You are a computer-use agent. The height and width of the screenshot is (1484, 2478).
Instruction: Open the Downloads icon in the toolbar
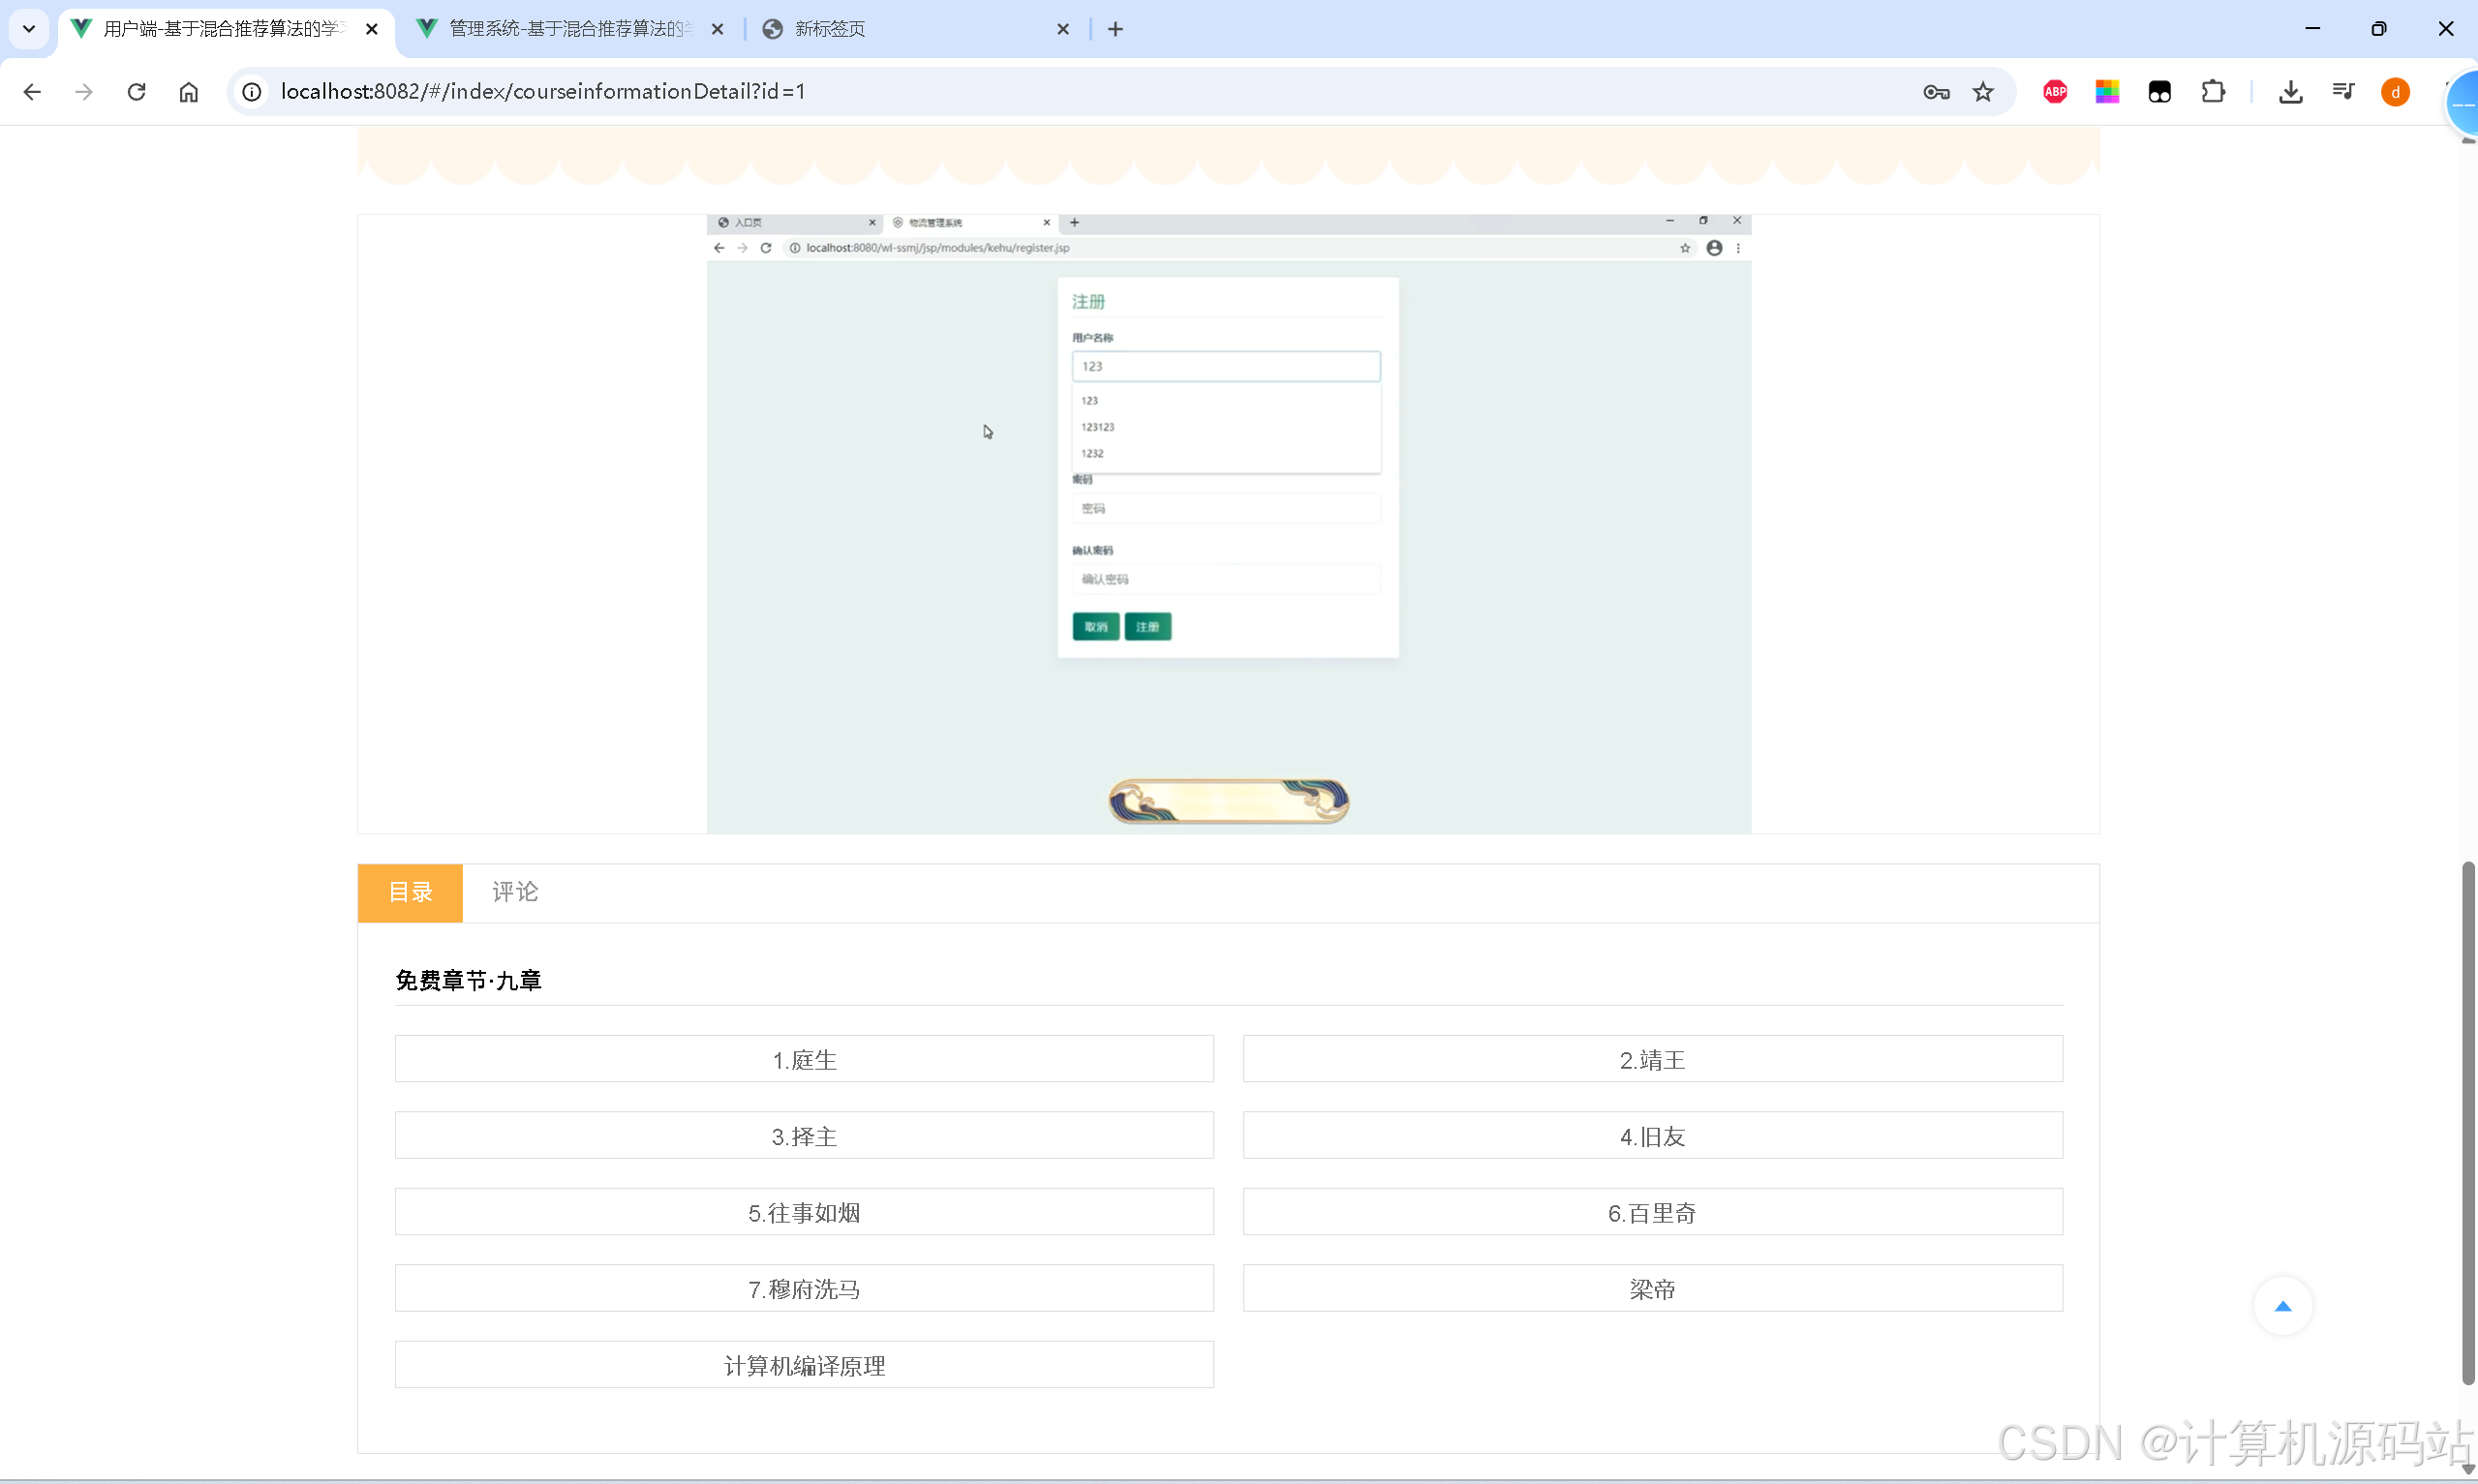coord(2291,91)
